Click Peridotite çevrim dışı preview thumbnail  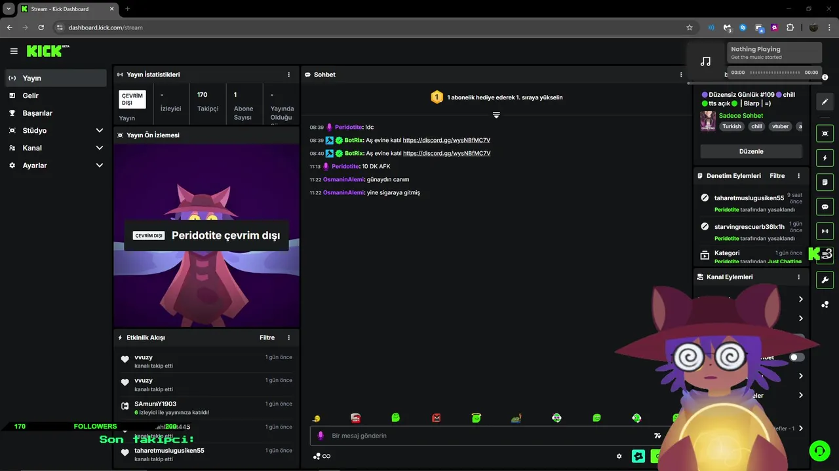tap(206, 235)
